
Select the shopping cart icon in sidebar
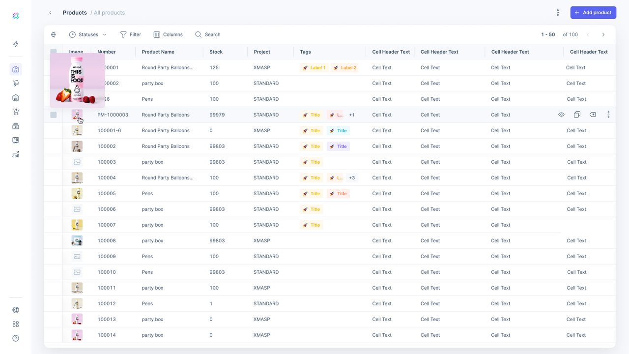pyautogui.click(x=15, y=112)
